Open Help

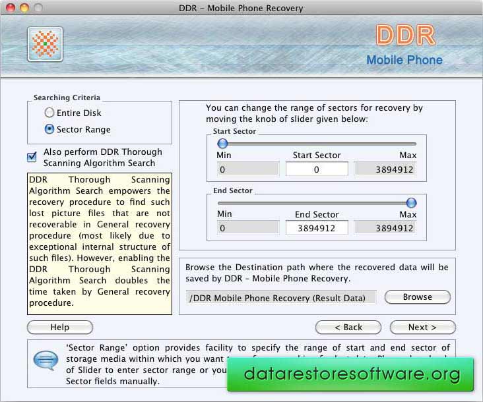[60, 328]
